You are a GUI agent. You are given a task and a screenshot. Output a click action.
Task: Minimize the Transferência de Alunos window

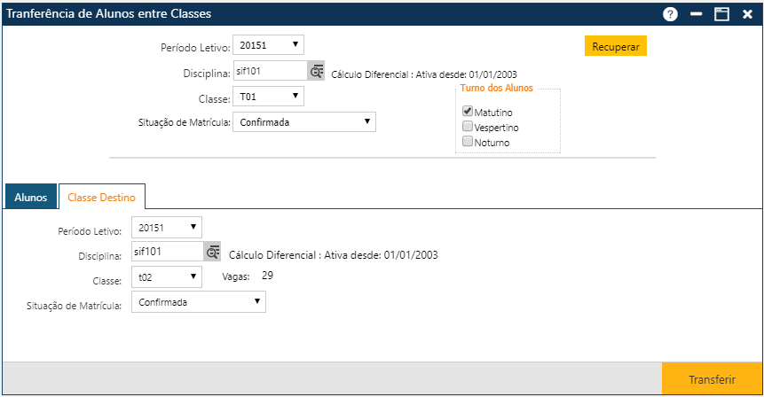pos(697,14)
